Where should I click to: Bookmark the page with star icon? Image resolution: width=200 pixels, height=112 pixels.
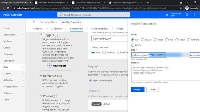(181, 8)
